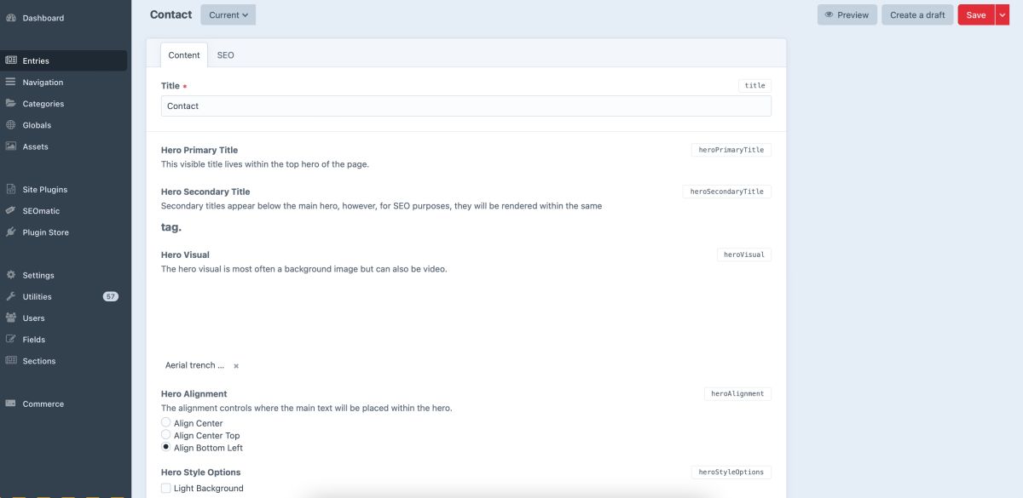
Task: Switch to the SEO tab
Action: point(225,55)
